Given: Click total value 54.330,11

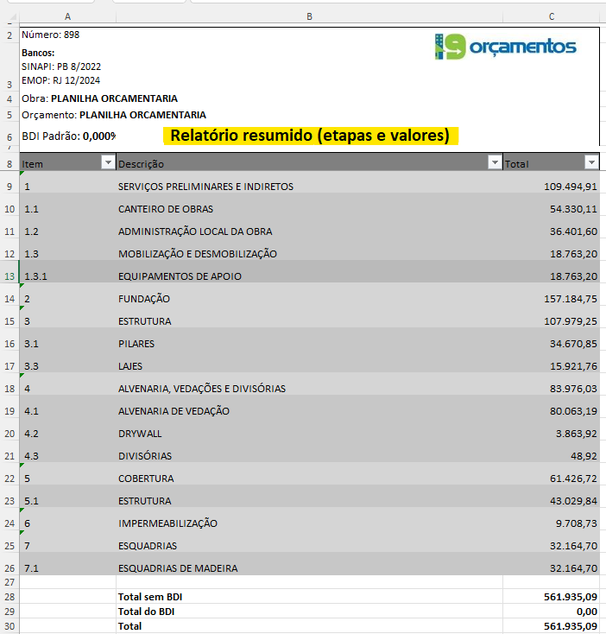Looking at the screenshot, I should point(573,209).
